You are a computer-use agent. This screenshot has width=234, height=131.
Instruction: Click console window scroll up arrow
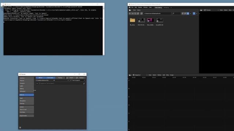click(103, 7)
